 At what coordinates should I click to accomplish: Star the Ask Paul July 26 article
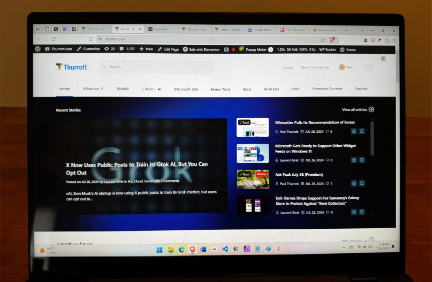point(354,183)
